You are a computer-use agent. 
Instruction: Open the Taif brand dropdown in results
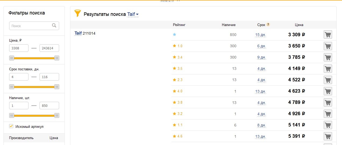coord(133,14)
